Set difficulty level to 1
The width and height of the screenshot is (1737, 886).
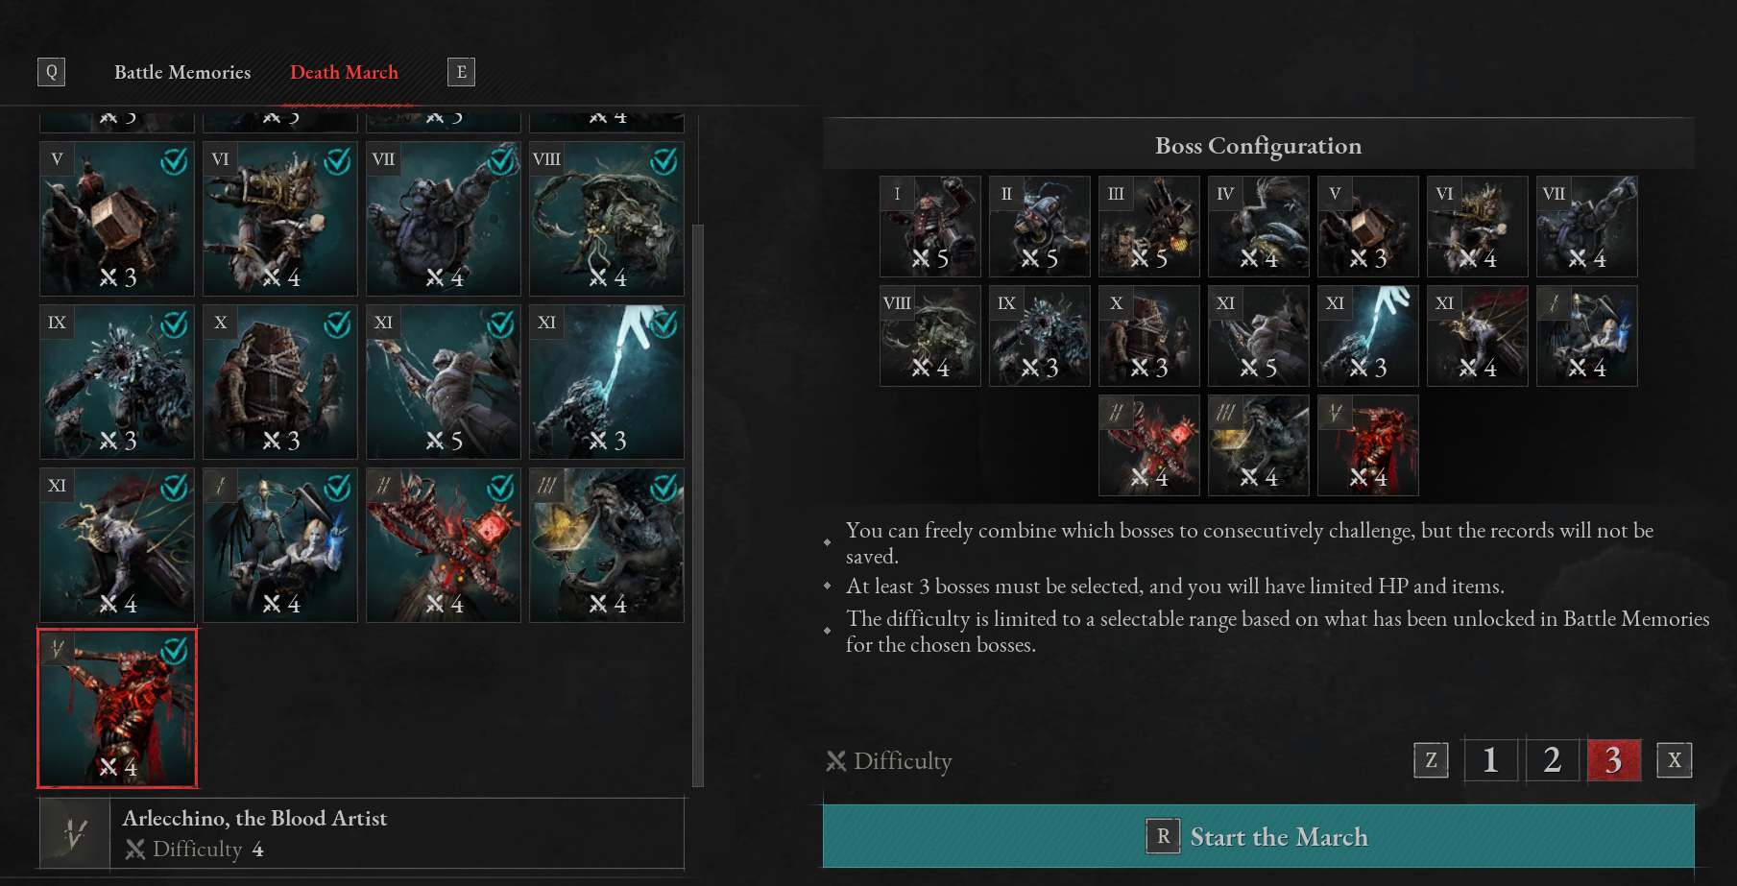tap(1490, 760)
